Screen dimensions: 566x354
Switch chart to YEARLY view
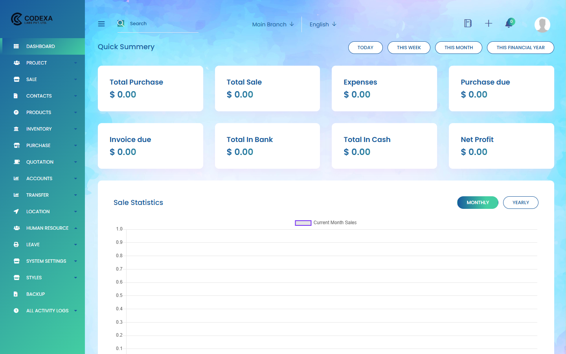coord(520,202)
